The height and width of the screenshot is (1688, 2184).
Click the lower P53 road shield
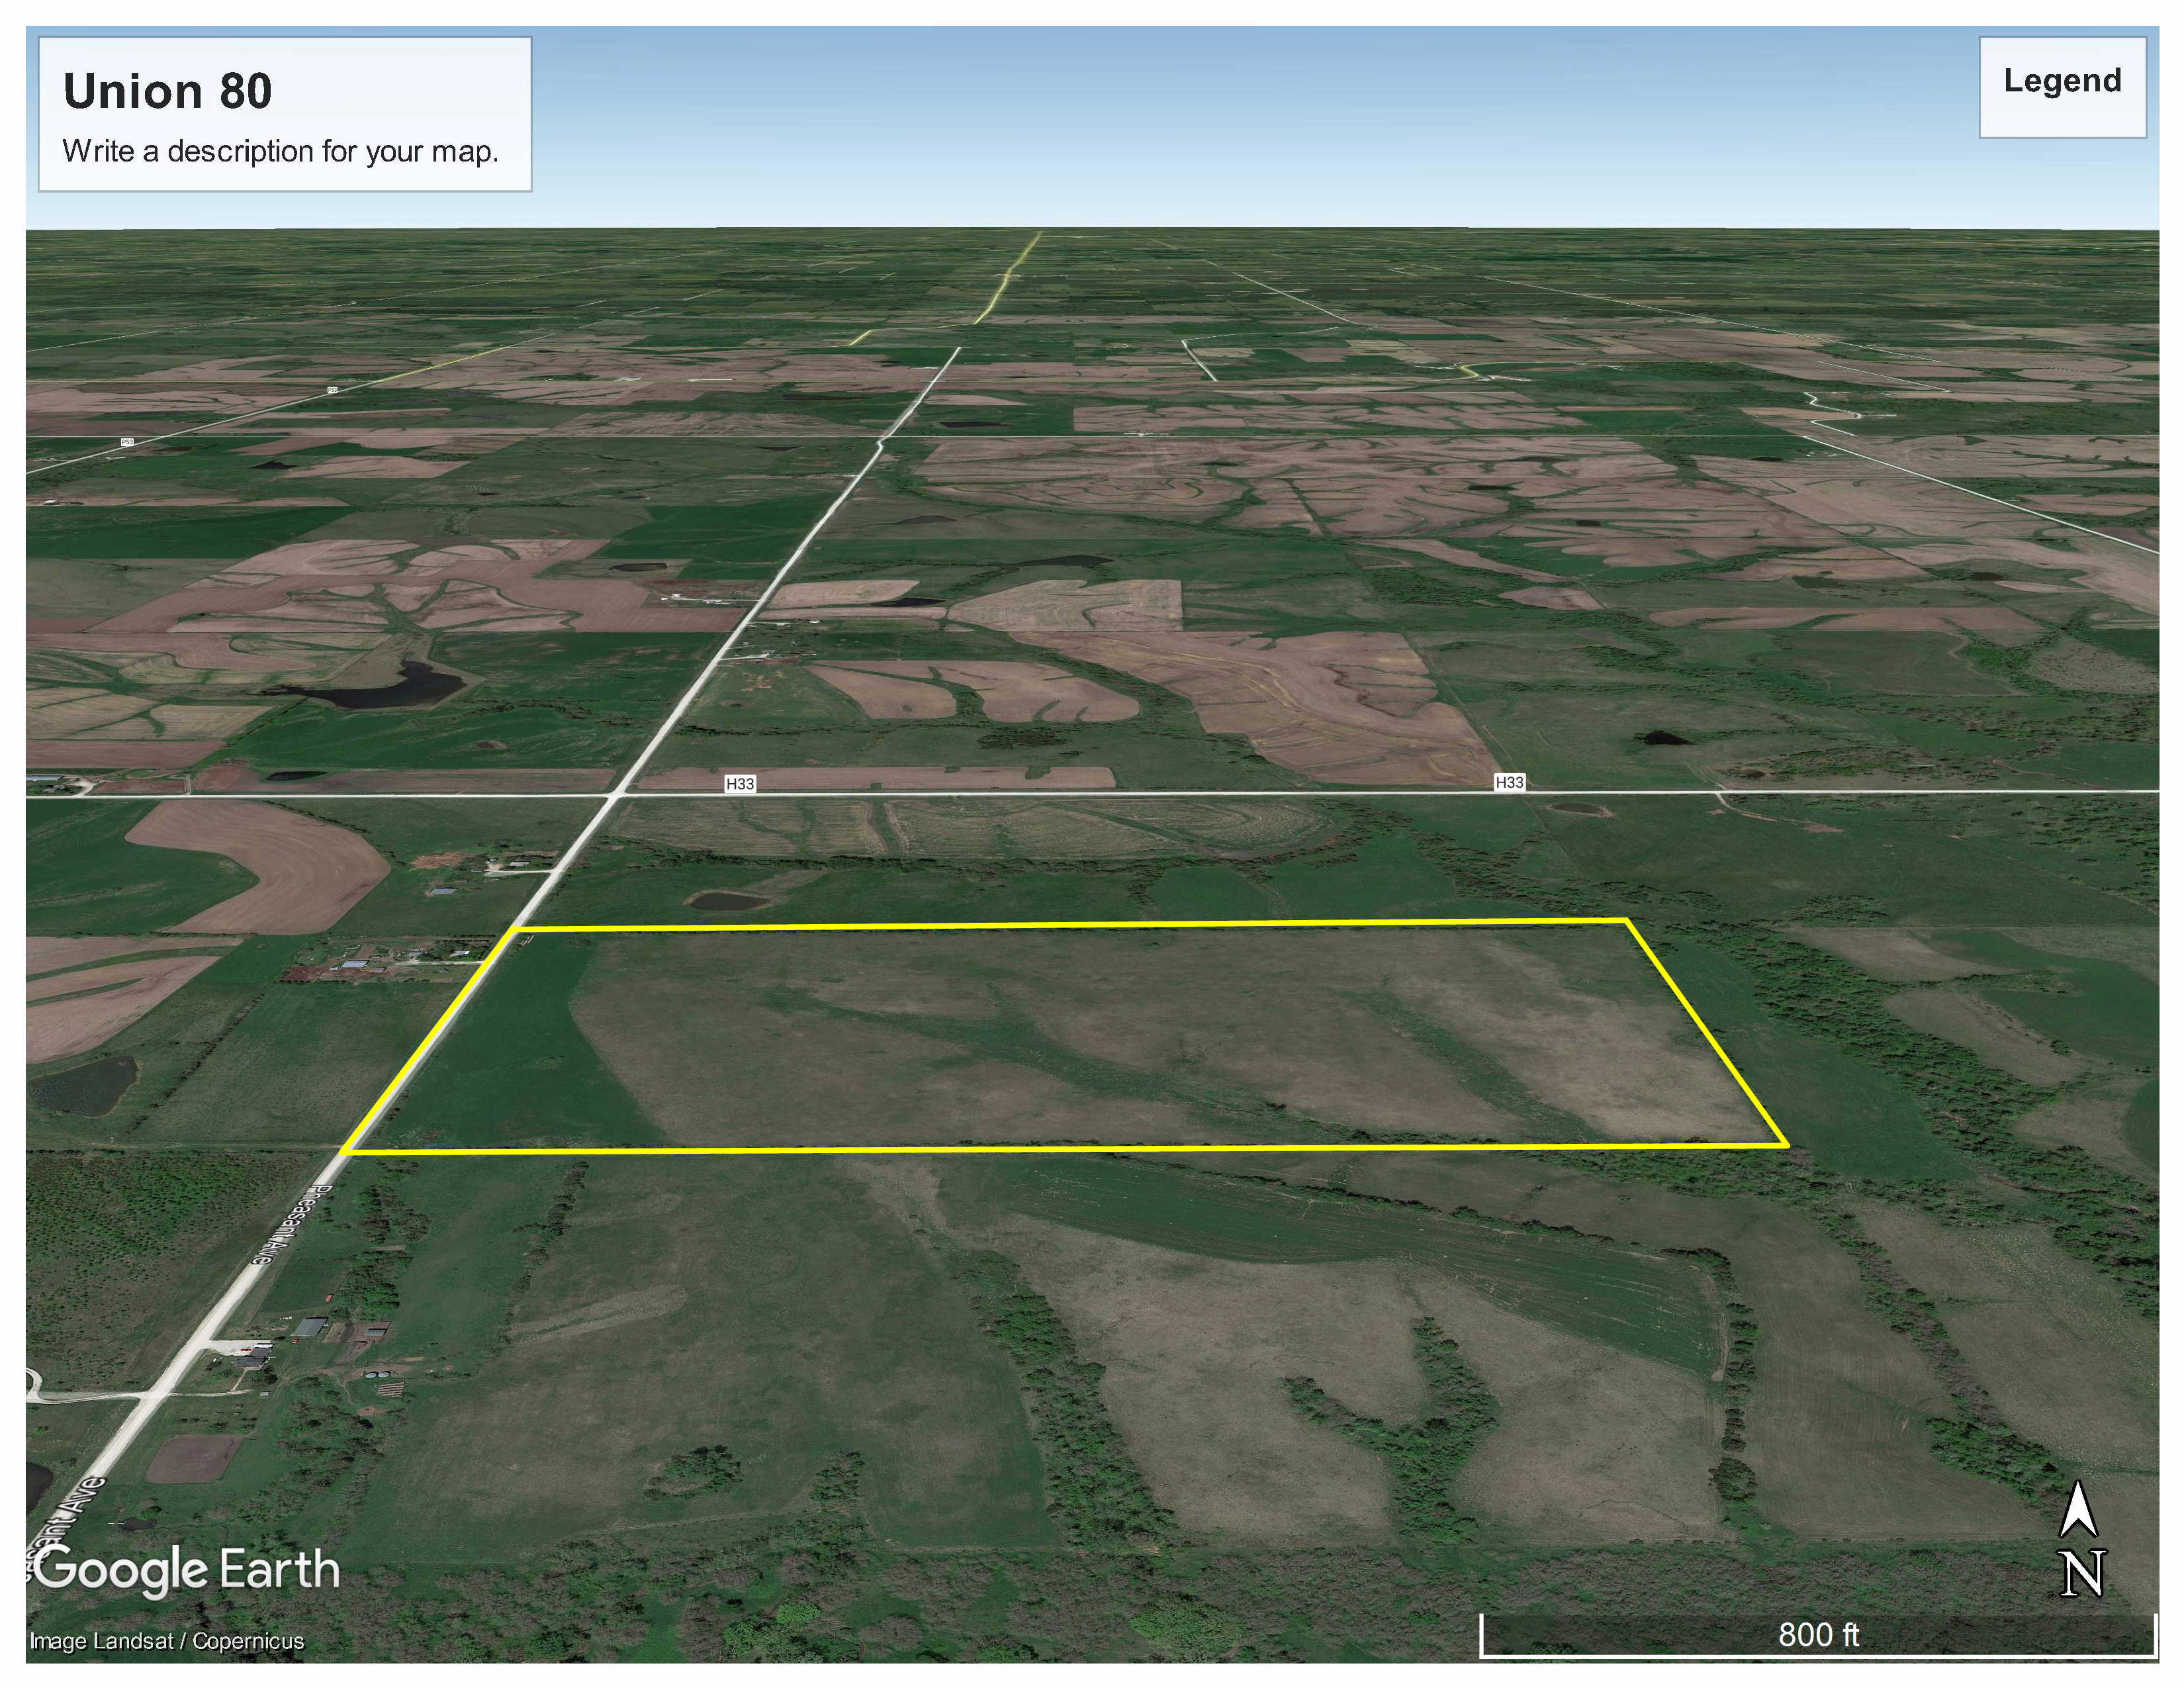point(127,441)
